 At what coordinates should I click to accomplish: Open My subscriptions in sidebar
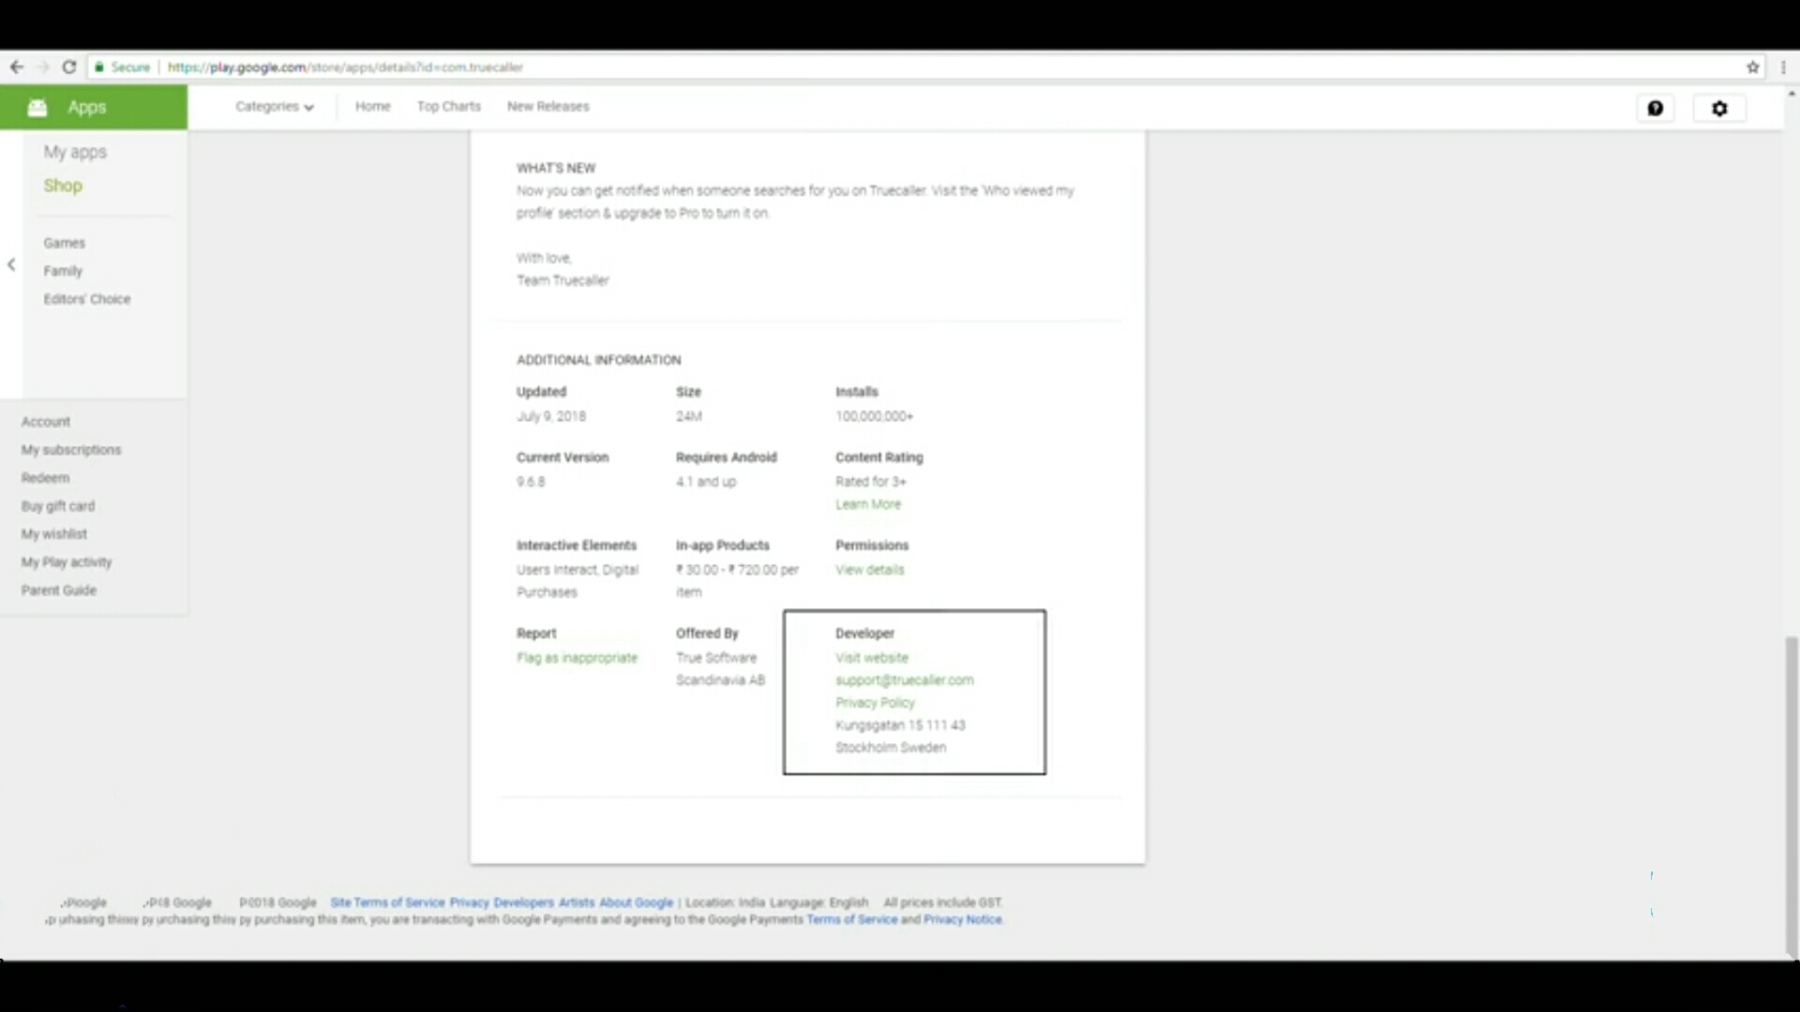coord(71,450)
